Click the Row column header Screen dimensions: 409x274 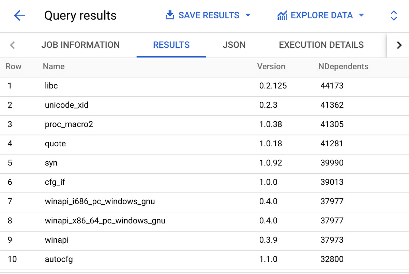14,66
